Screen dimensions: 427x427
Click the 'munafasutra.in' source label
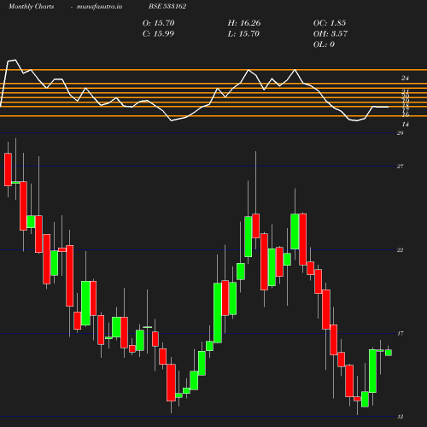(x=99, y=6)
